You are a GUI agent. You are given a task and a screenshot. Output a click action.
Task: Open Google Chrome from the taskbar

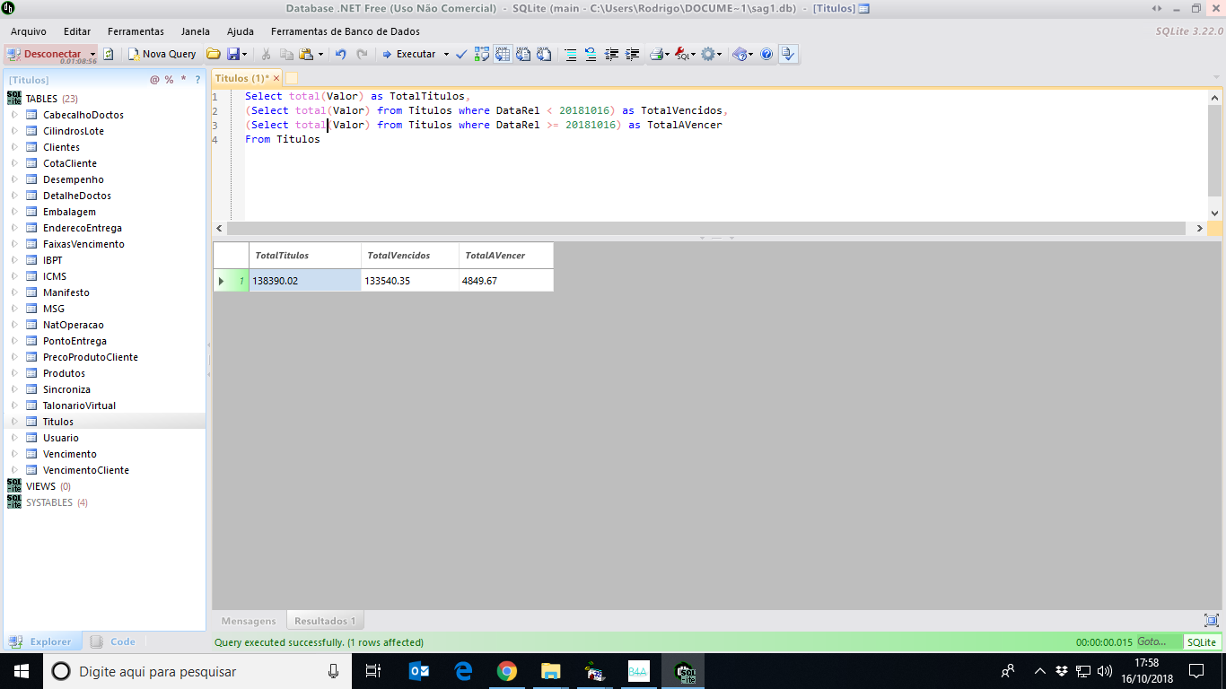pyautogui.click(x=507, y=671)
